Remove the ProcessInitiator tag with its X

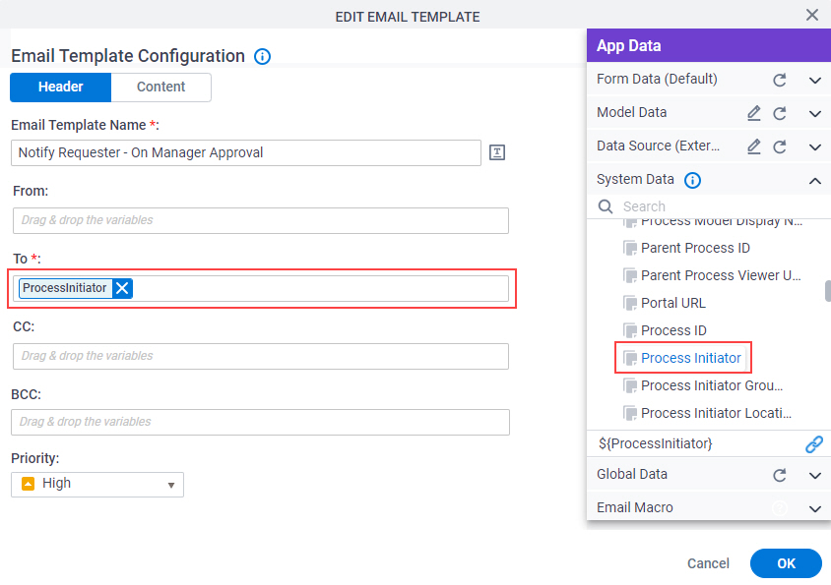coord(122,288)
